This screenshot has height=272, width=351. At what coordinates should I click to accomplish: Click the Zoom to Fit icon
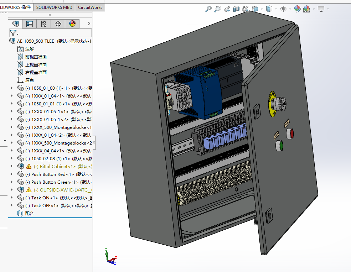point(208,9)
